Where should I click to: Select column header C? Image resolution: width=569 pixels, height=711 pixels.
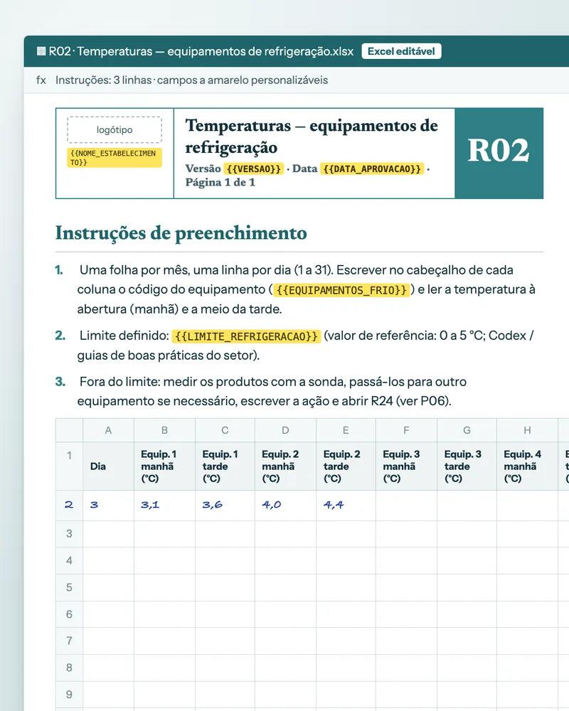coord(225,430)
